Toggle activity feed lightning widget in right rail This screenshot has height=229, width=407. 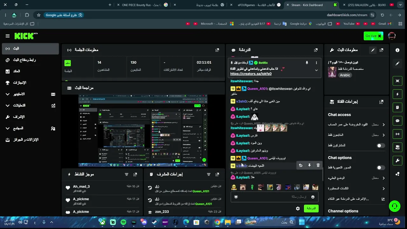tap(397, 94)
